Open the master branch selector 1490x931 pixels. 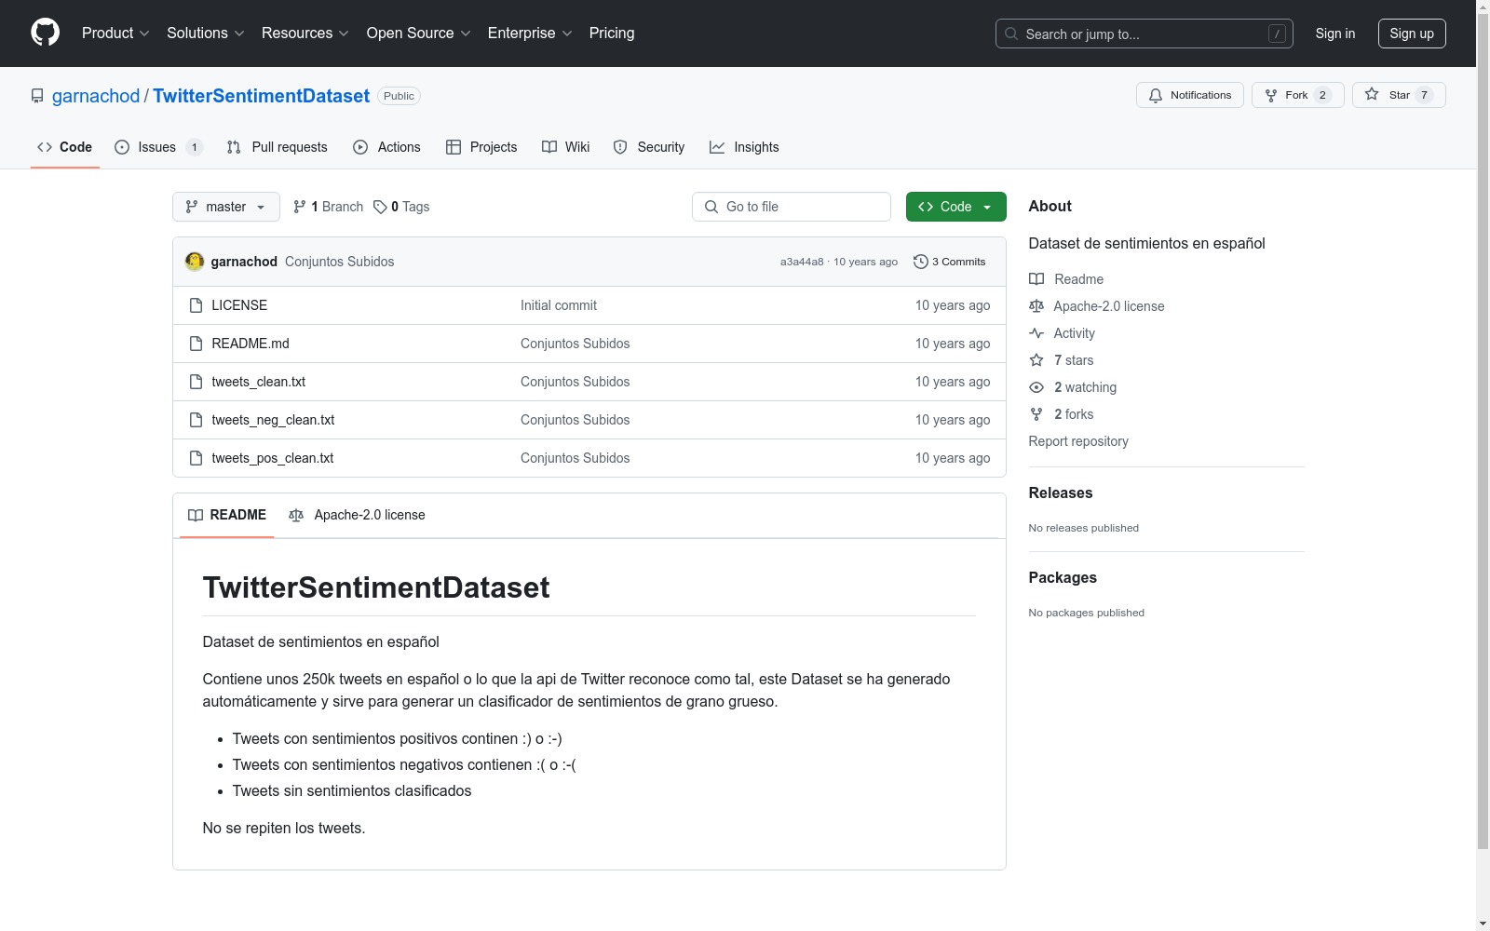[226, 207]
